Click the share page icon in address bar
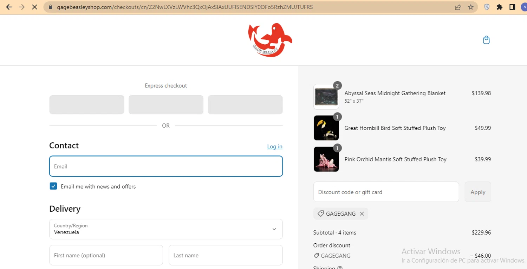This screenshot has width=527, height=269. 458,7
